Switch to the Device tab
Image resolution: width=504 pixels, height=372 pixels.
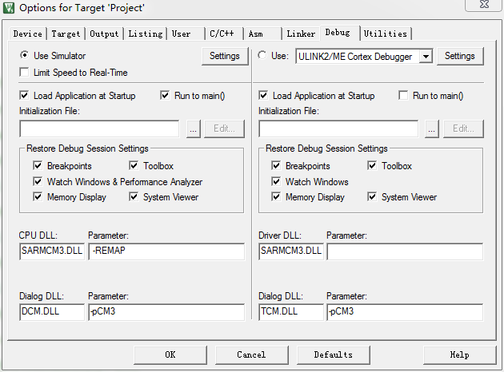pos(28,34)
